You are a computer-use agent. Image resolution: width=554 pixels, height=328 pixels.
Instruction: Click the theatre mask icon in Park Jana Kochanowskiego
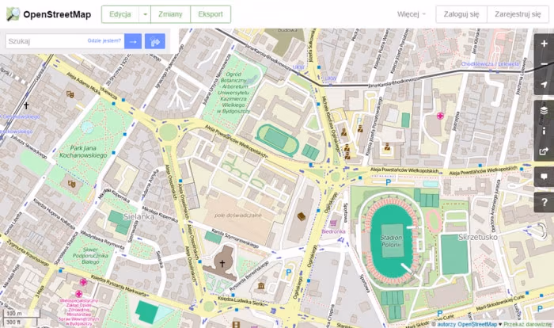click(72, 184)
